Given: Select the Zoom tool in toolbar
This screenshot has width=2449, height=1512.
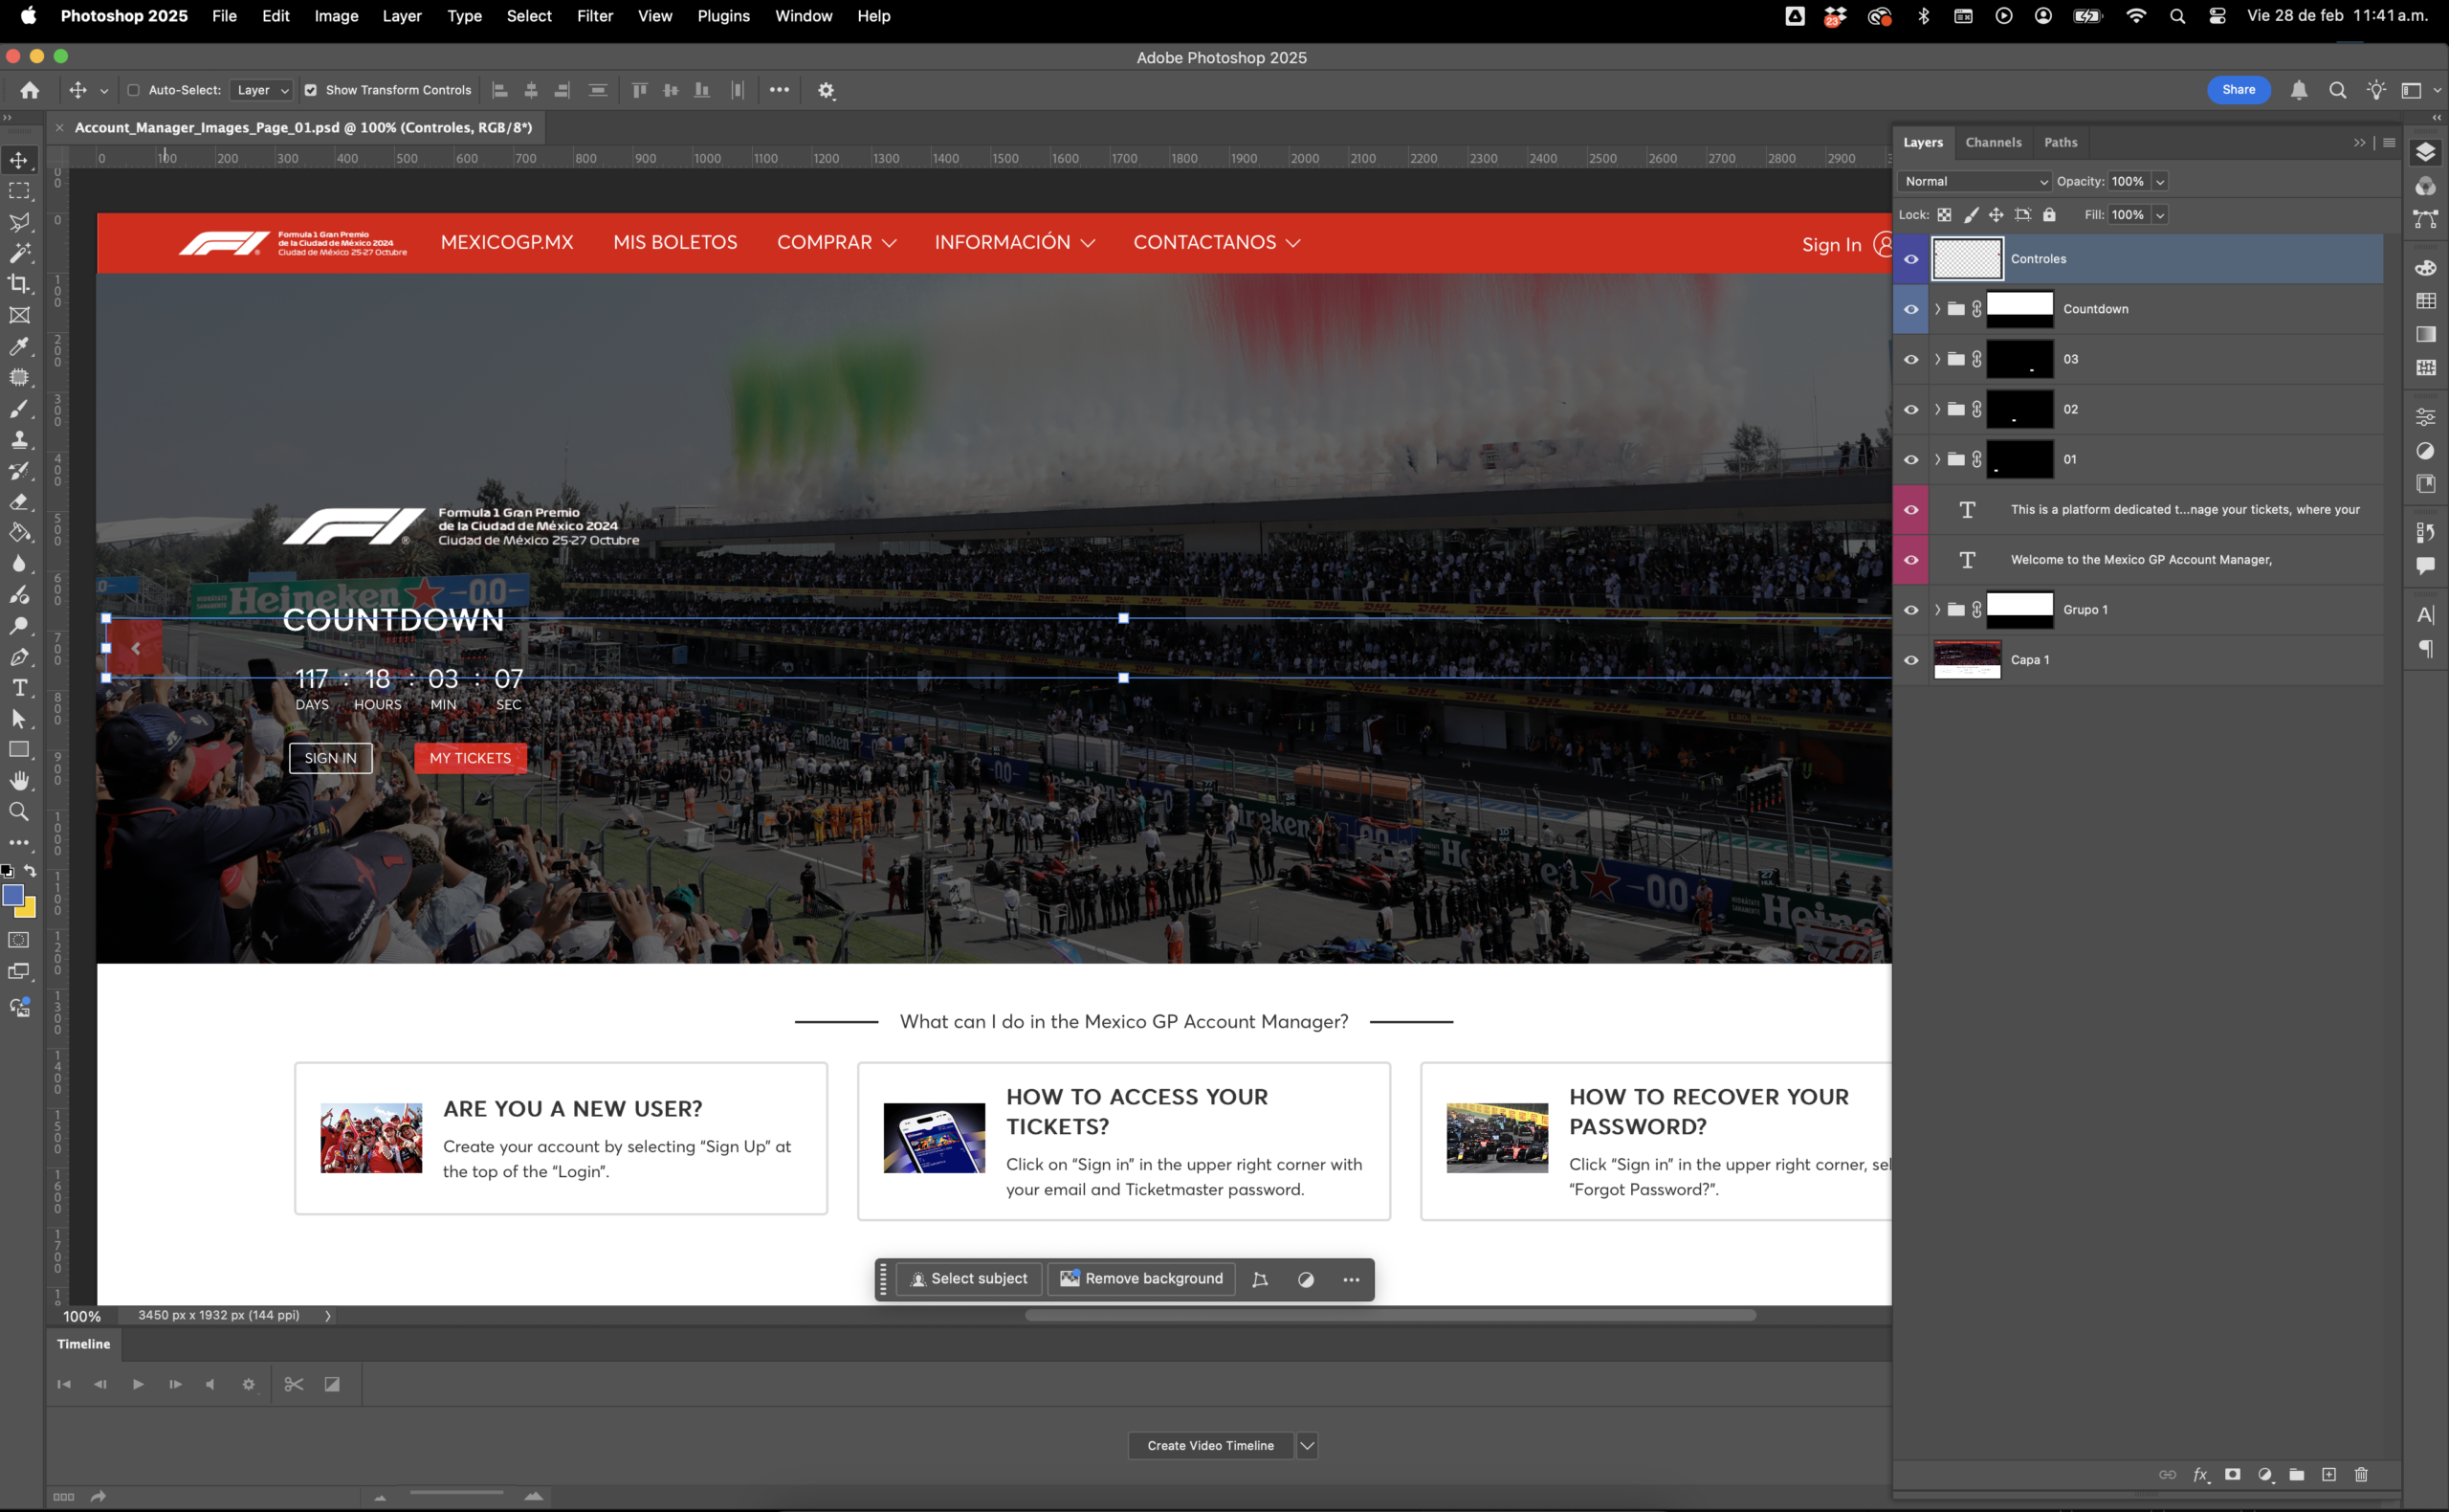Looking at the screenshot, I should click(19, 812).
